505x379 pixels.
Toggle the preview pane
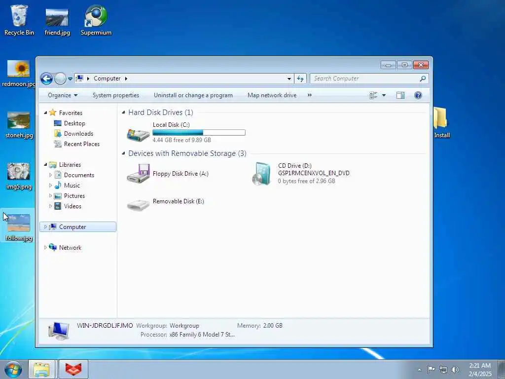pyautogui.click(x=400, y=95)
